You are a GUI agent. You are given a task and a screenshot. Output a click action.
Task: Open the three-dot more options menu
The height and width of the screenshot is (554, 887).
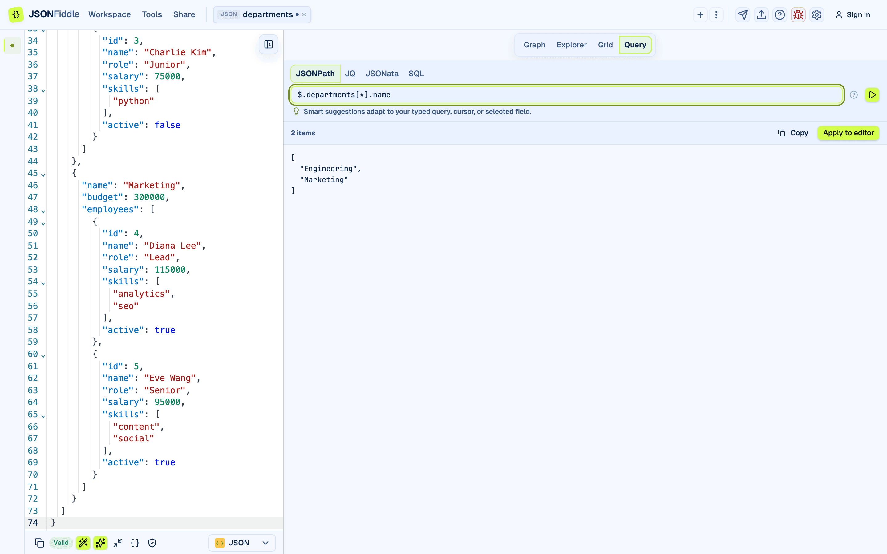tap(716, 15)
